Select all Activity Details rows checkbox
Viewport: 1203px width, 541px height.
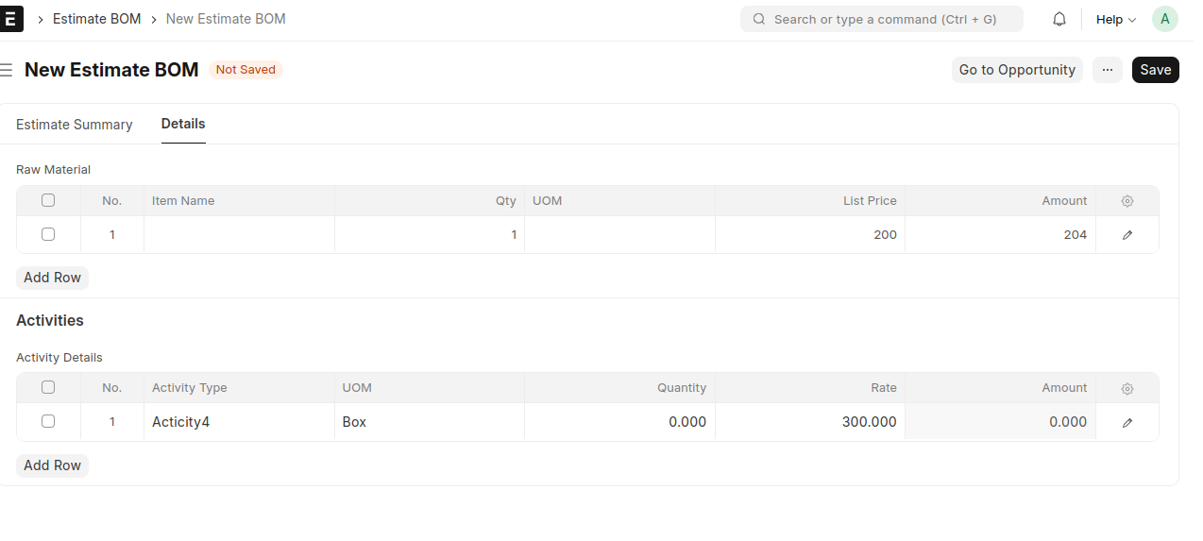point(48,387)
